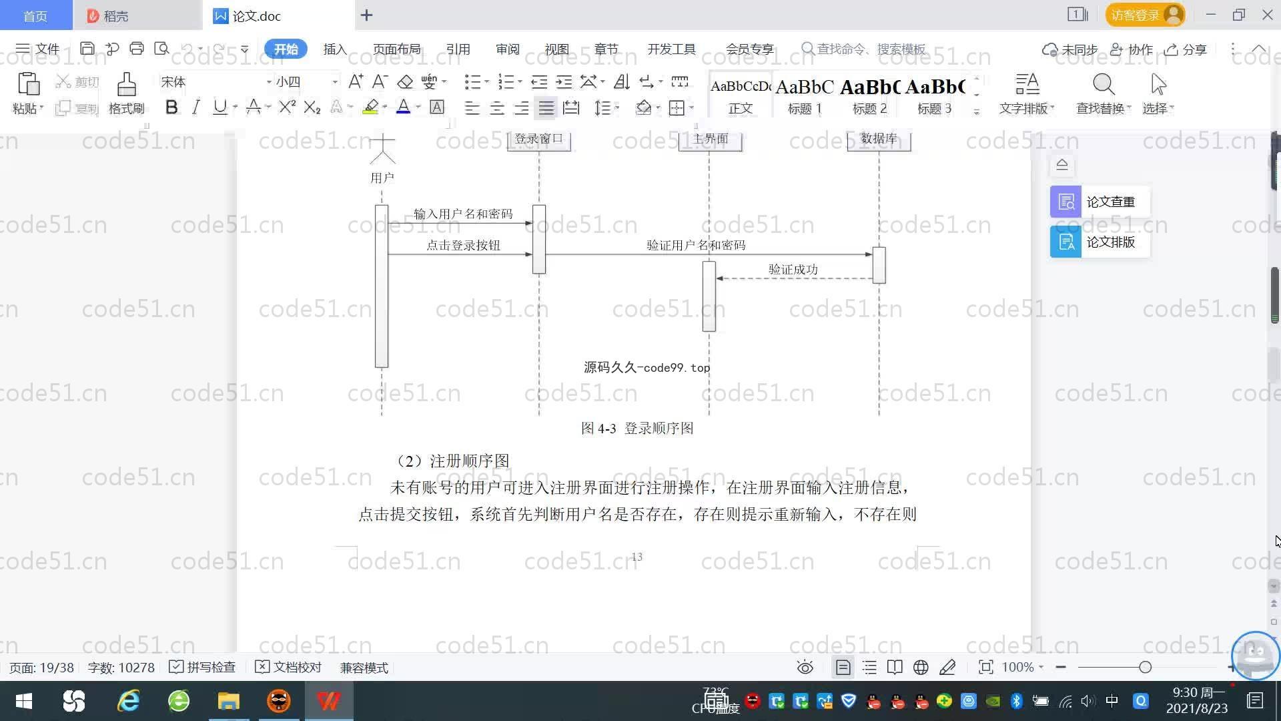Toggle left text alignment
Image resolution: width=1281 pixels, height=721 pixels.
coord(472,107)
